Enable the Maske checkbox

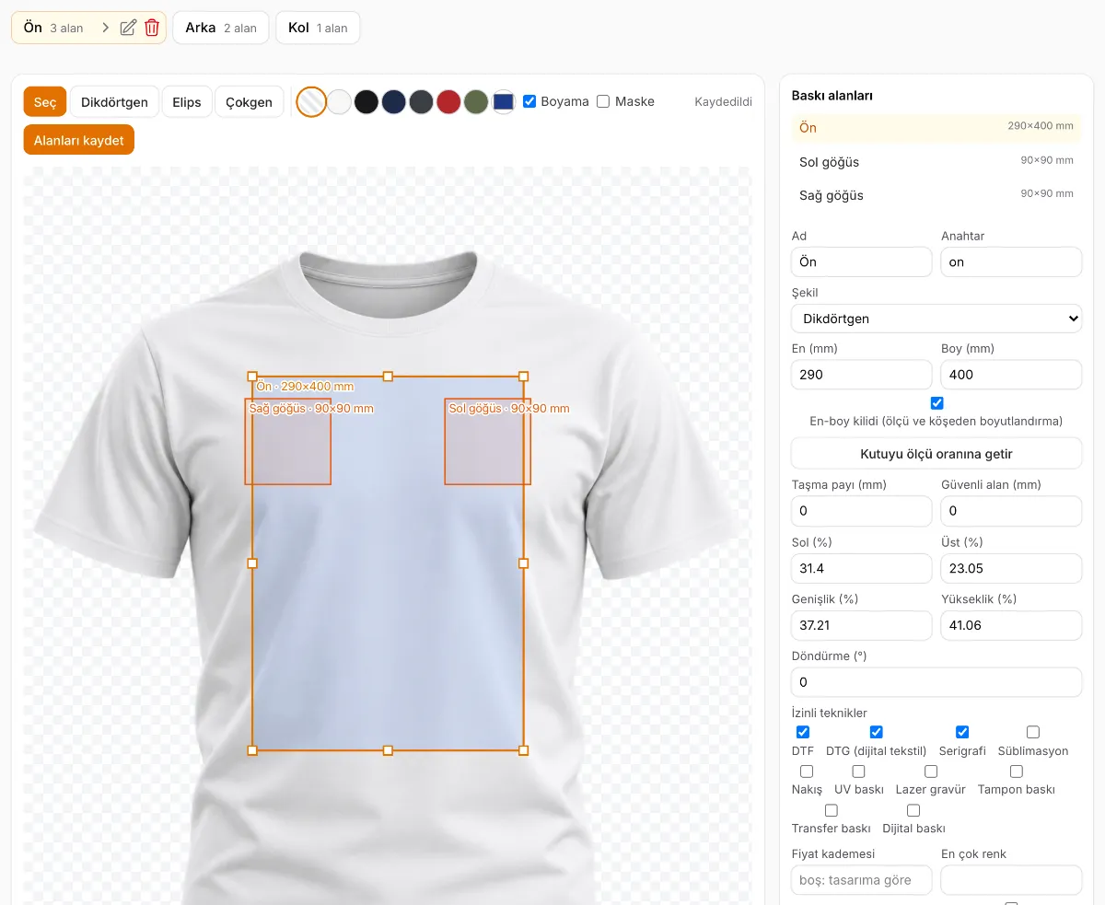pos(603,101)
